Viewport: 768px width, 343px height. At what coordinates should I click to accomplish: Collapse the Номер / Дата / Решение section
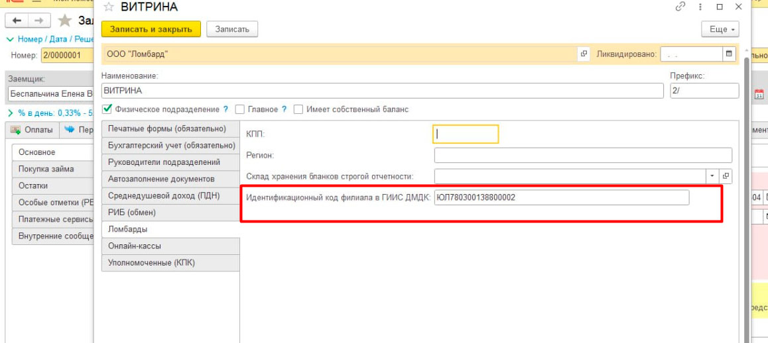coord(9,39)
